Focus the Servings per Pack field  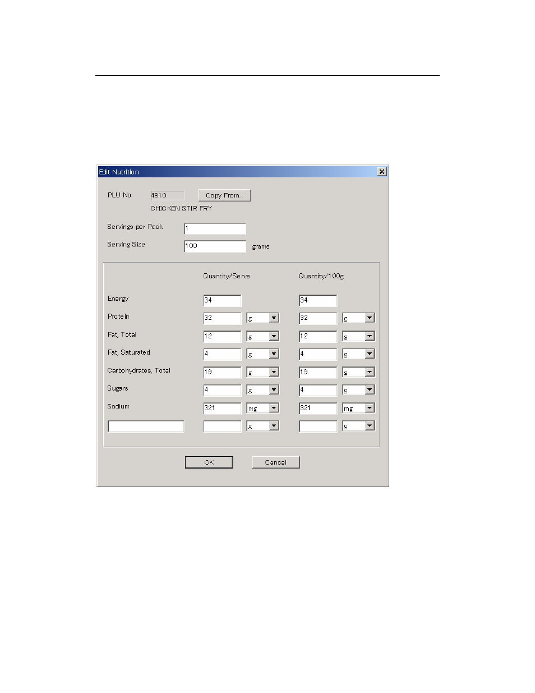pyautogui.click(x=215, y=228)
